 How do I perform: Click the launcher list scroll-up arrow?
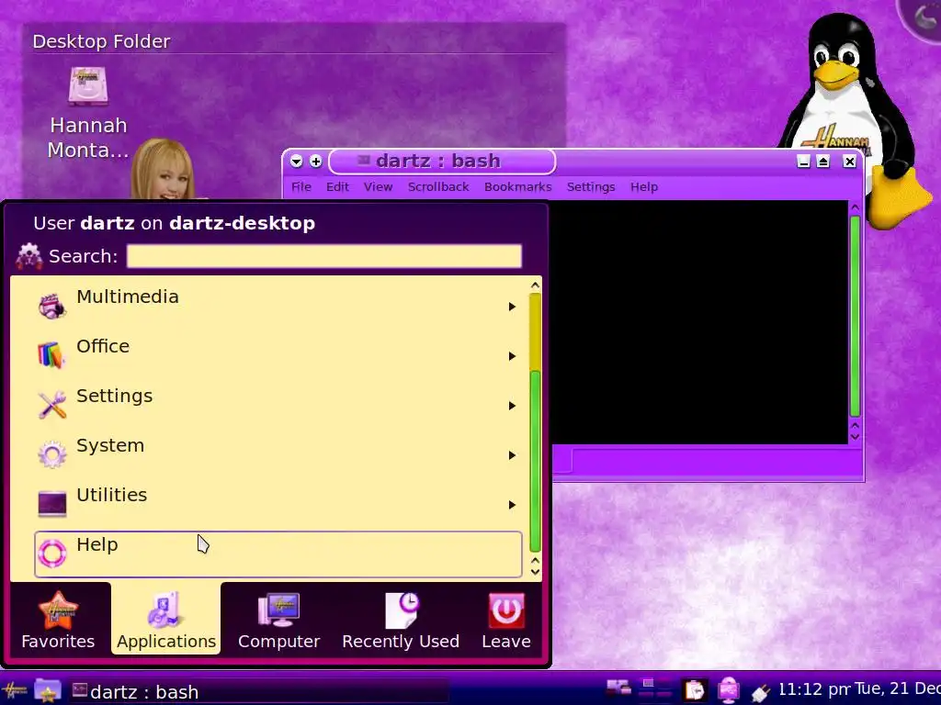(x=536, y=285)
